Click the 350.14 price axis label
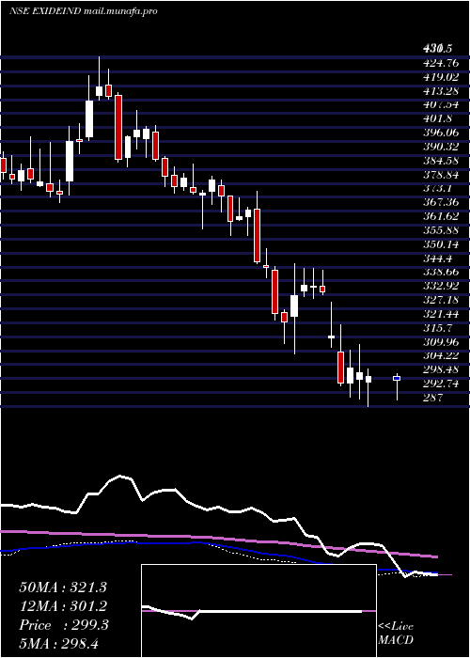The width and height of the screenshot is (470, 658). click(440, 244)
